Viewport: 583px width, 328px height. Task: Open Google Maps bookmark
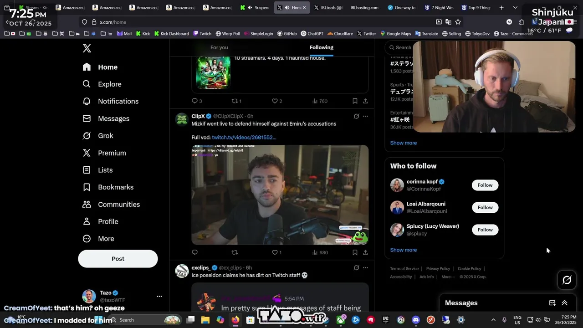pos(395,33)
